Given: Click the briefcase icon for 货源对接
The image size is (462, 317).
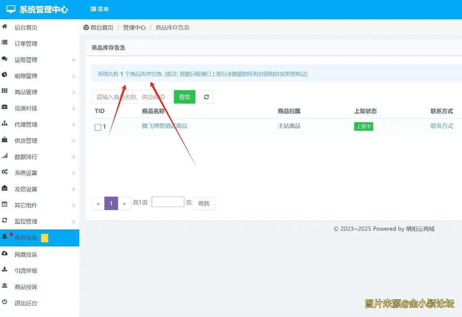Looking at the screenshot, I should pyautogui.click(x=5, y=108).
